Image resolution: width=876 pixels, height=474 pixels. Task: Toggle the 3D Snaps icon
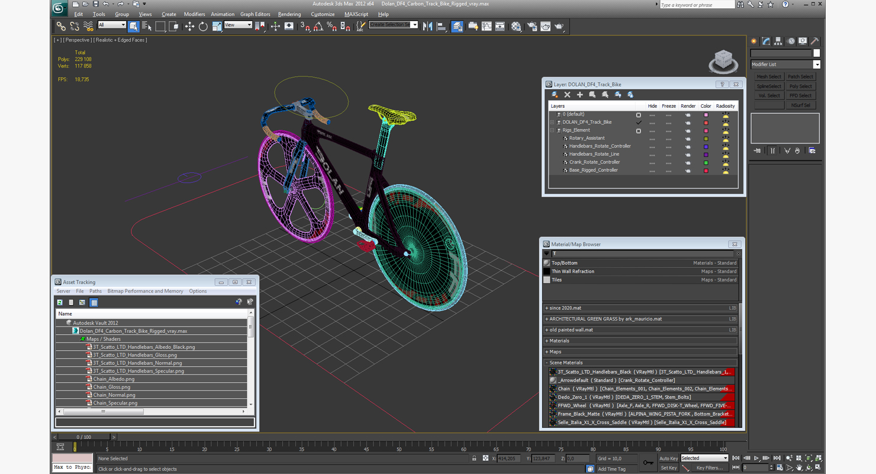coord(305,26)
